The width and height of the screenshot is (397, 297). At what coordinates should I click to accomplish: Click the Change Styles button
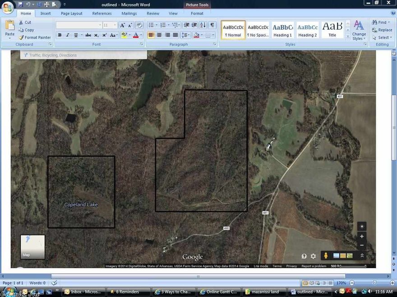tap(359, 31)
